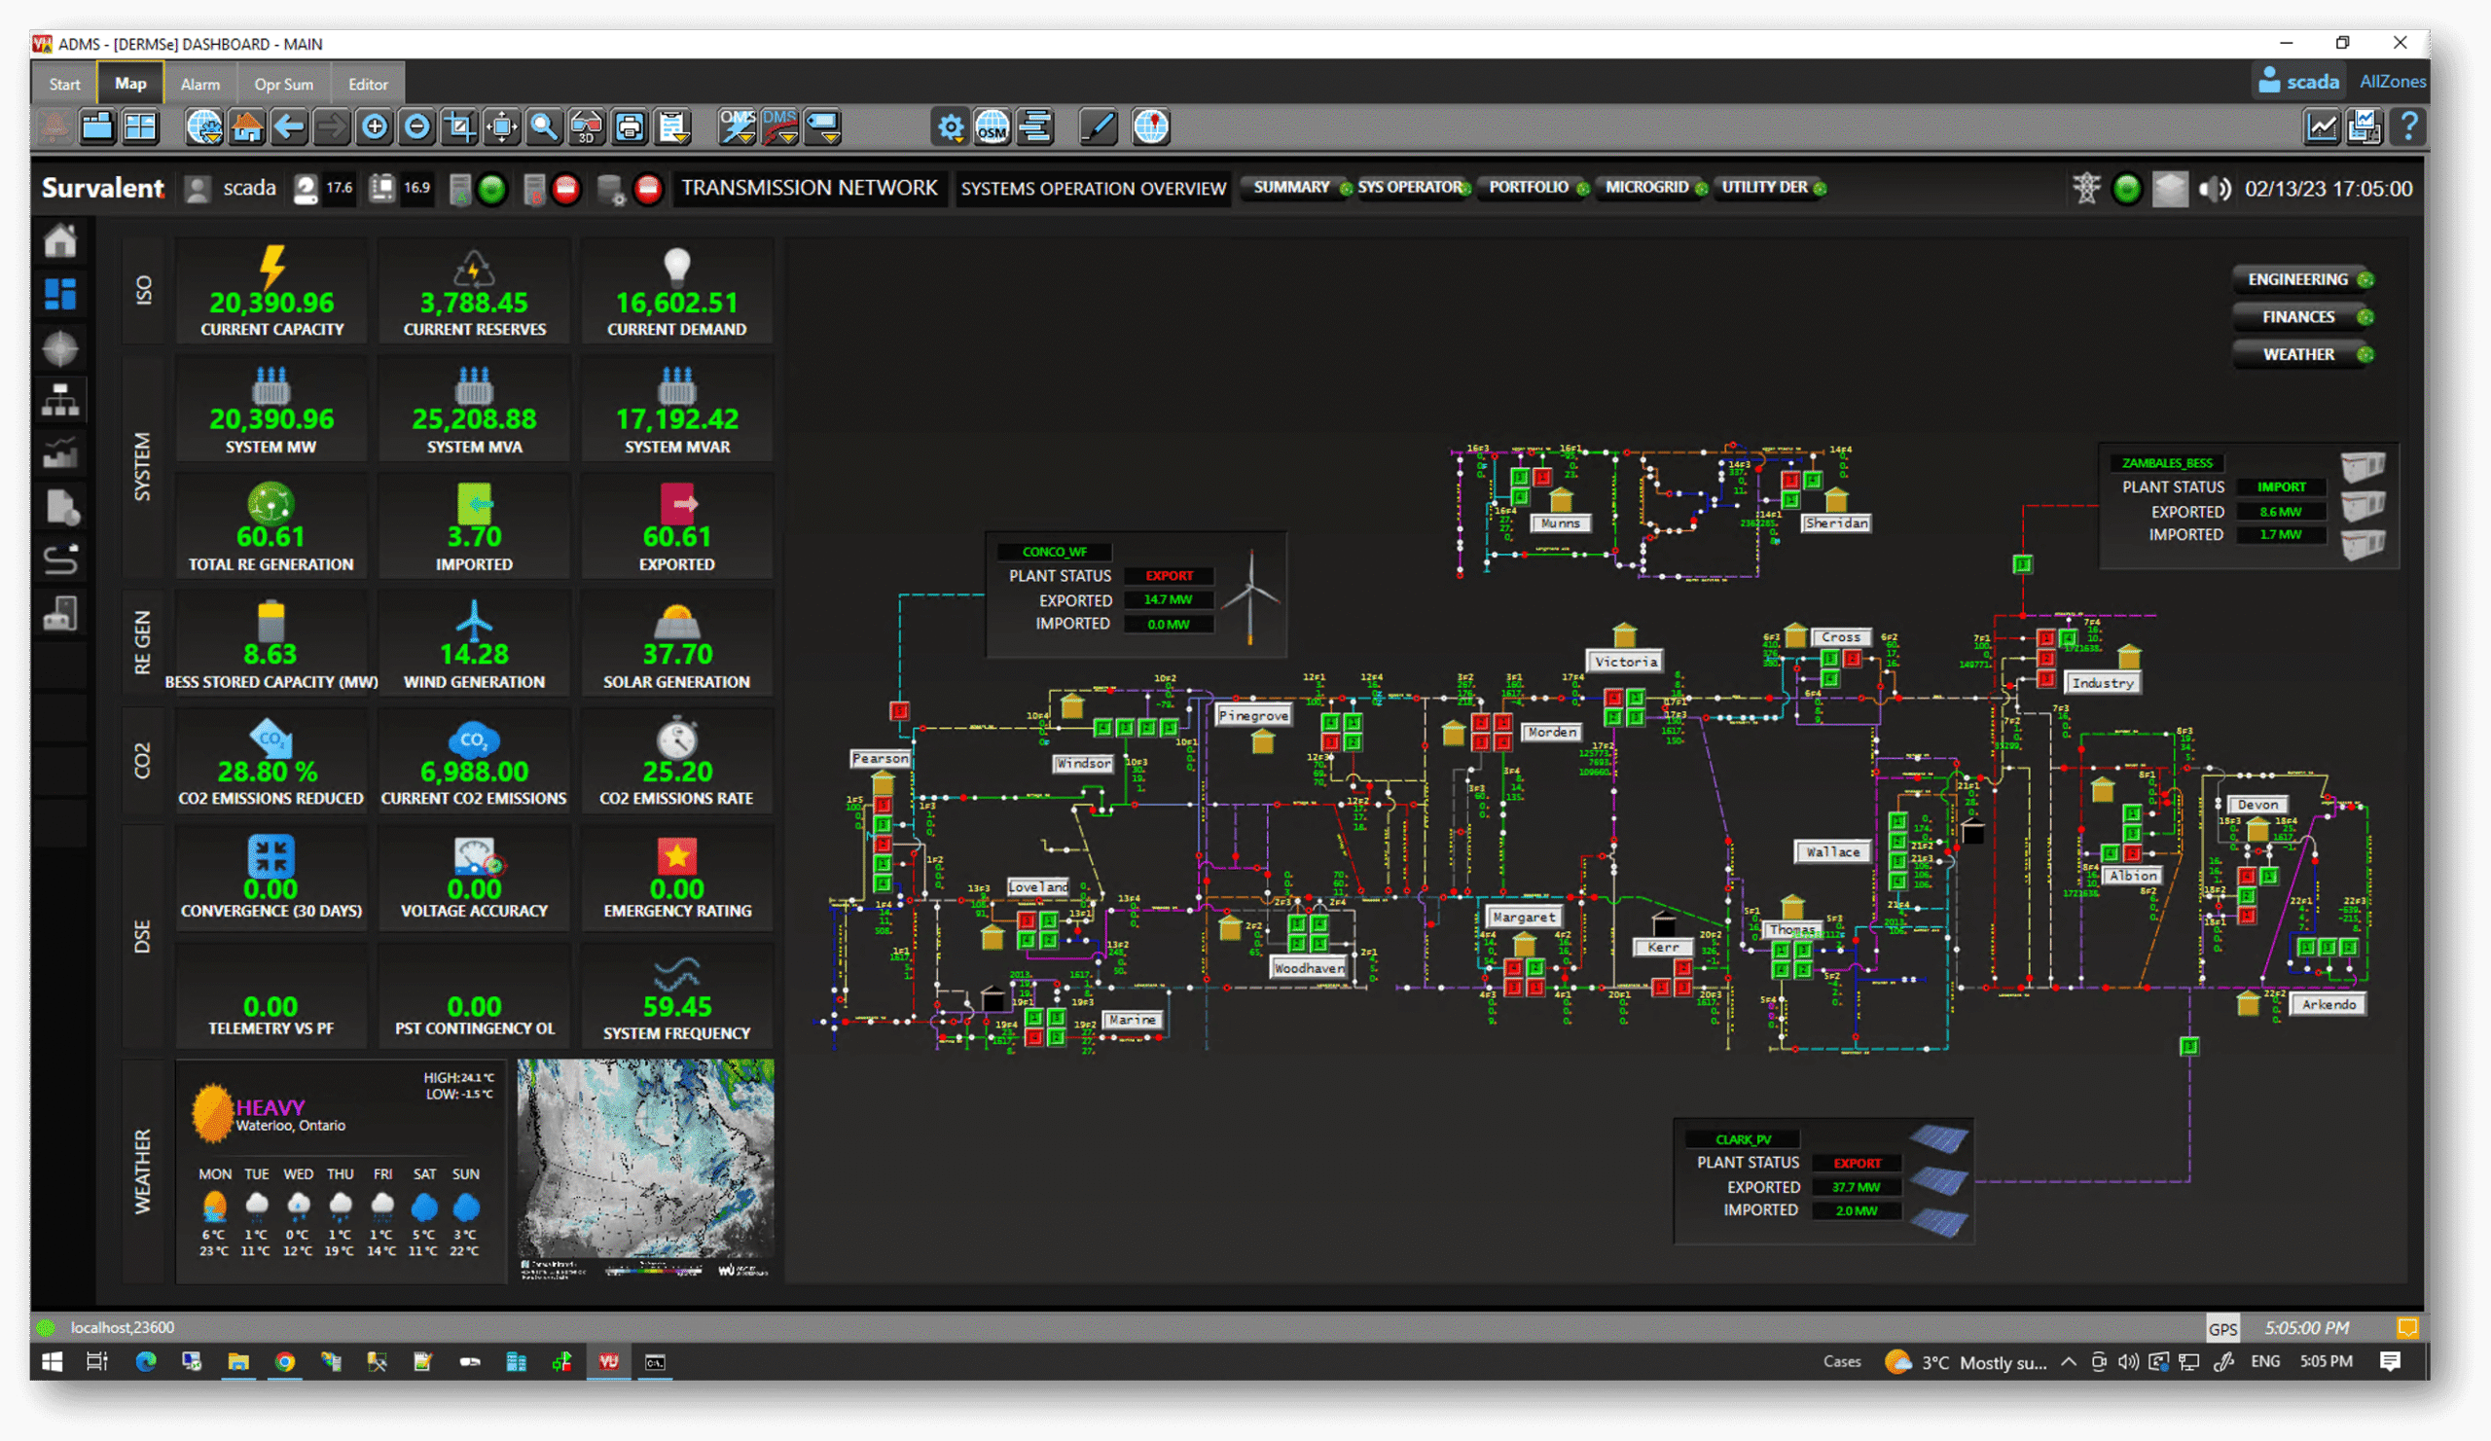
Task: Toggle red server B status indicator
Action: (565, 189)
